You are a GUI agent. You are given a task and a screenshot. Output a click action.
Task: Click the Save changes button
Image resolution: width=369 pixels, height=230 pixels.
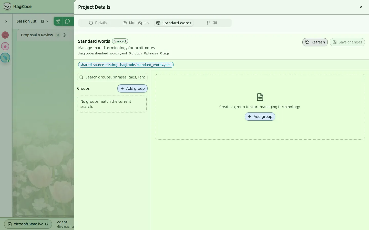(x=347, y=42)
